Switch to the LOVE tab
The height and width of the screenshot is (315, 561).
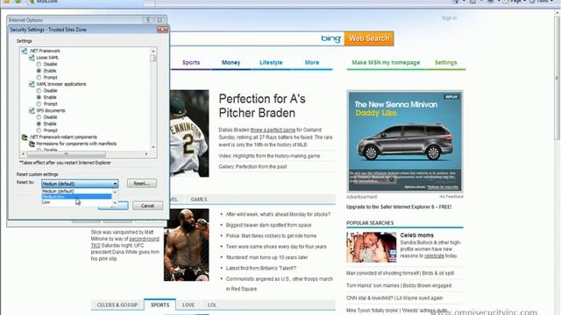pyautogui.click(x=188, y=305)
